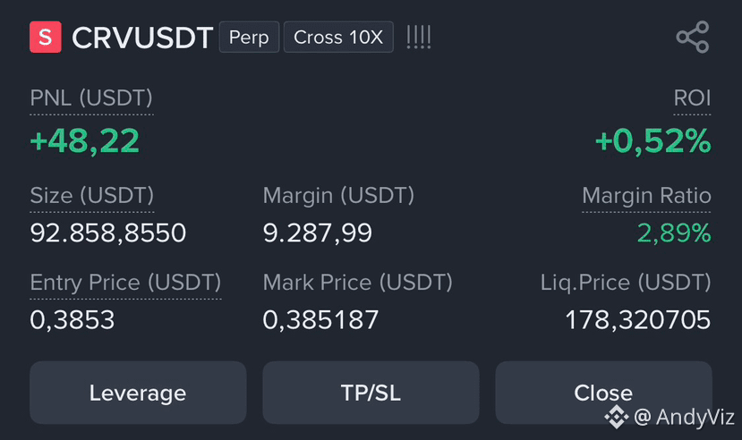742x440 pixels.
Task: Tap the 178,320705 liquidation price value
Action: (638, 320)
